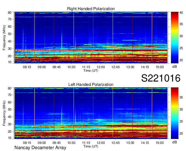The image size is (186, 151).
Task: Click the 'Time (UT)' label under upper plot
Action: pos(91,71)
